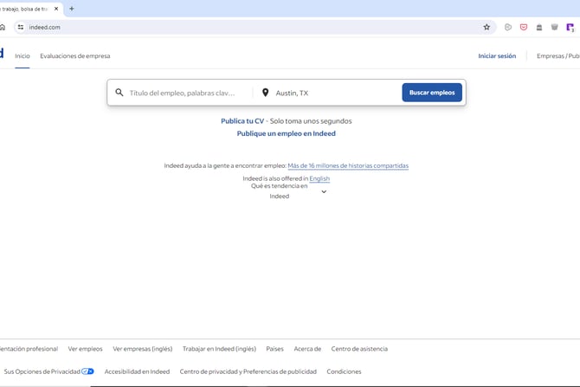Open the Países footer link
580x387 pixels.
point(274,349)
